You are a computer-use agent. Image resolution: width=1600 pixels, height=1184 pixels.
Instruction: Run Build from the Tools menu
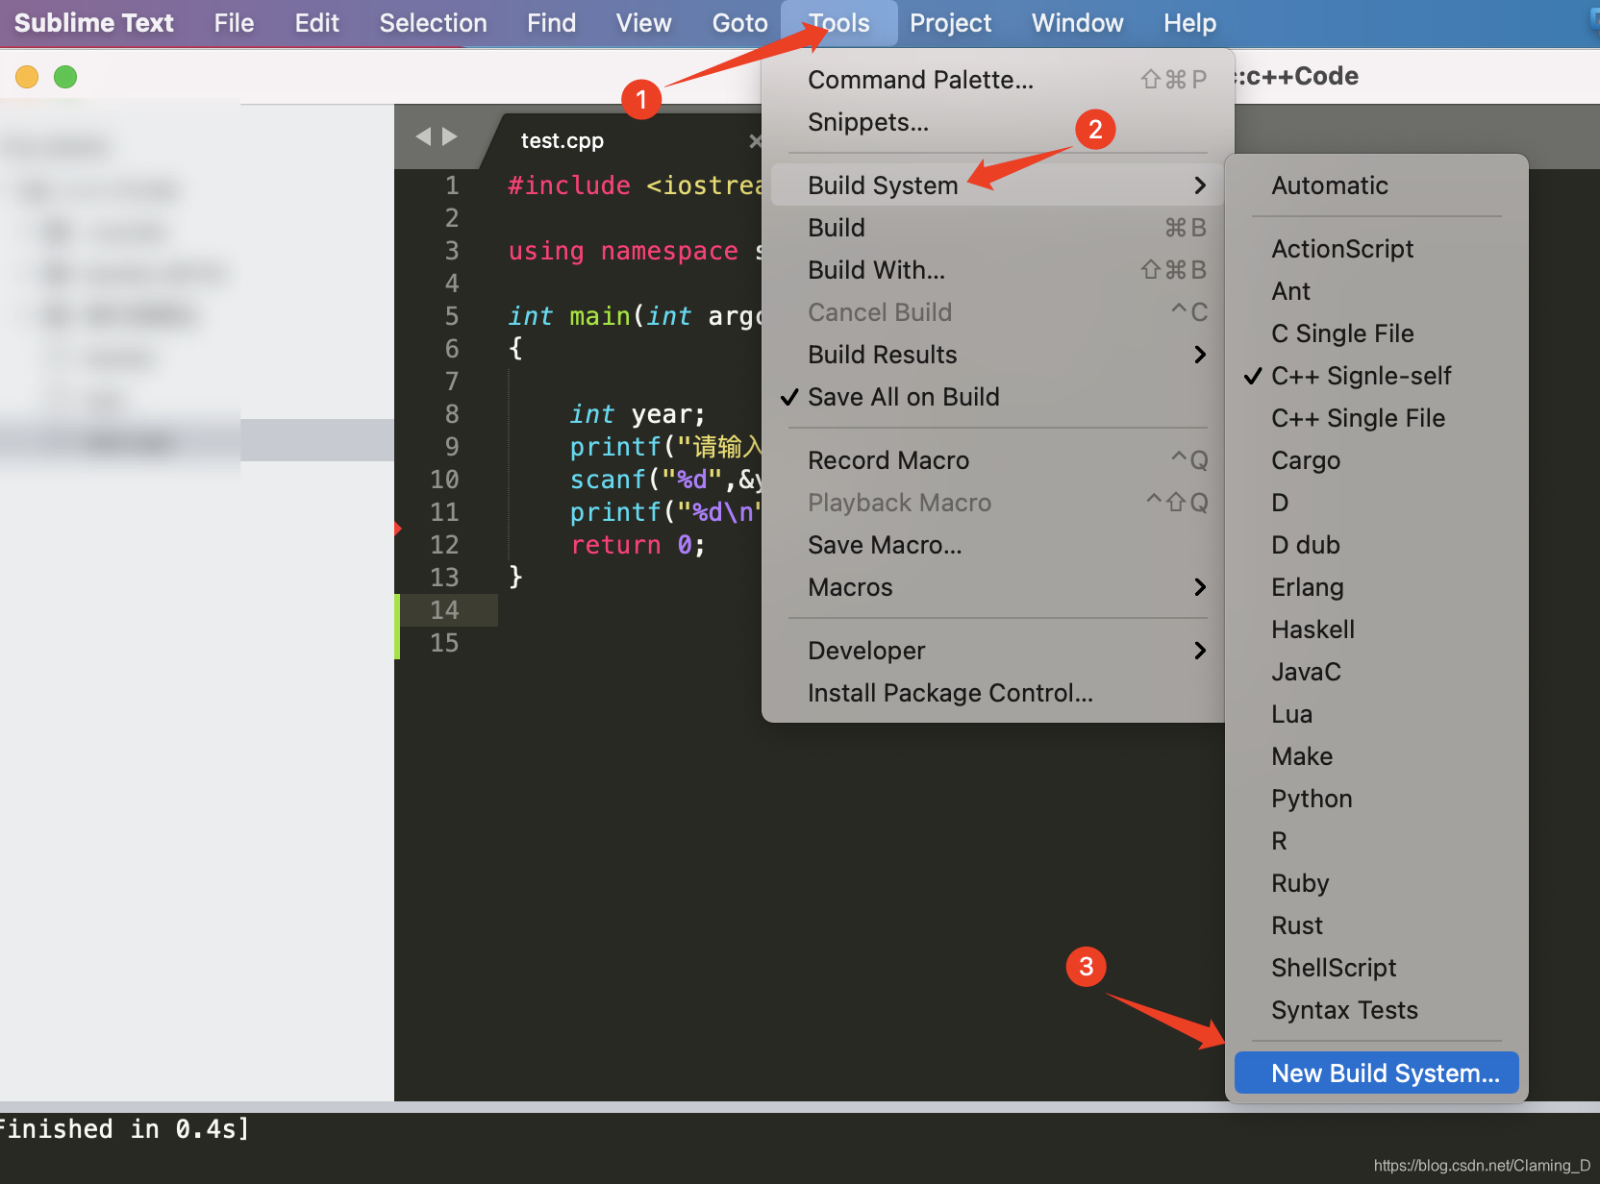997,228
